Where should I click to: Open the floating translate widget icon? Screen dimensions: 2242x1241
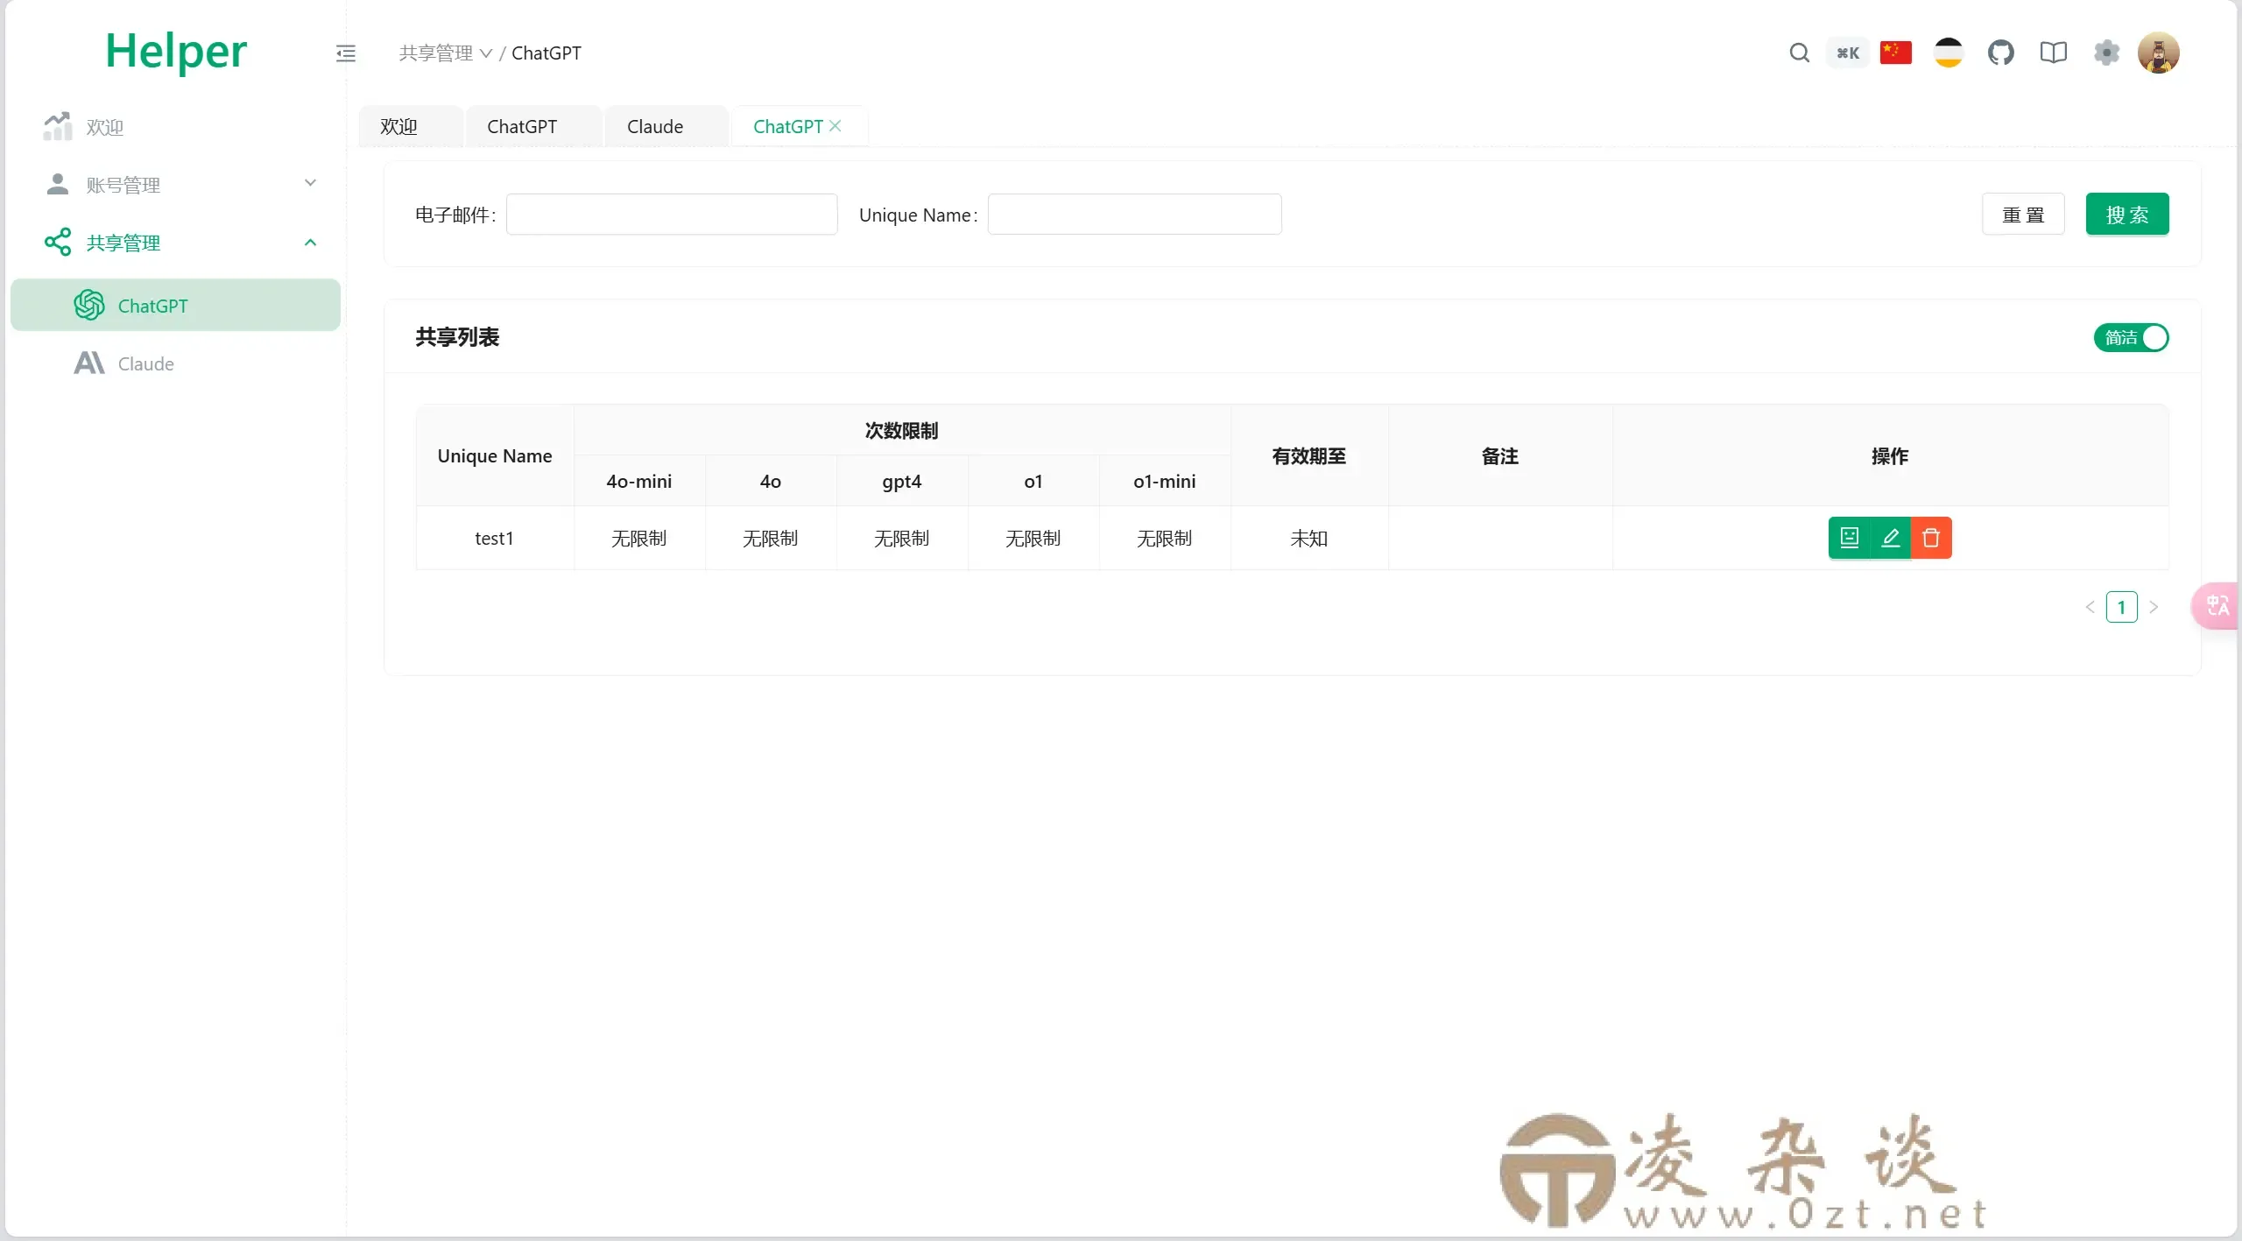tap(2217, 605)
